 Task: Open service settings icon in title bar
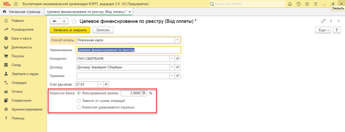(x=316, y=4)
